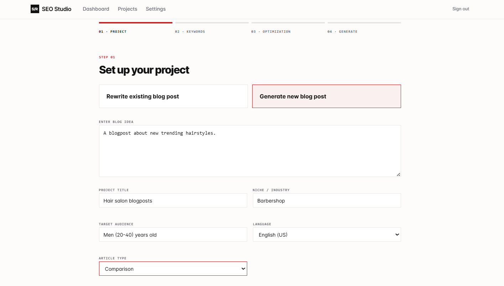Viewport: 504px width, 286px height.
Task: Jump to step 03 Optimization
Action: (x=288, y=28)
